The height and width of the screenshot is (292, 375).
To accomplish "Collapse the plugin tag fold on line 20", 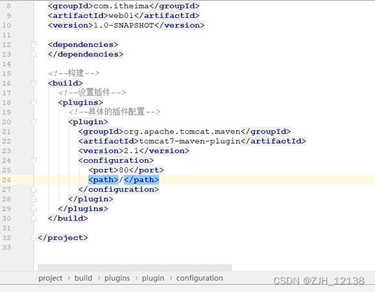I will point(34,122).
